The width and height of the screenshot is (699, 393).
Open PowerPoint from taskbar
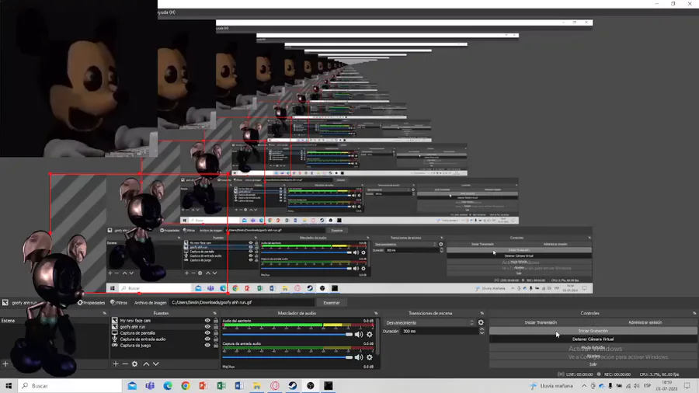point(203,386)
